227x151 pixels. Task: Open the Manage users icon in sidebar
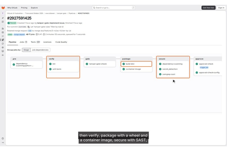pyautogui.click(x=3, y=29)
